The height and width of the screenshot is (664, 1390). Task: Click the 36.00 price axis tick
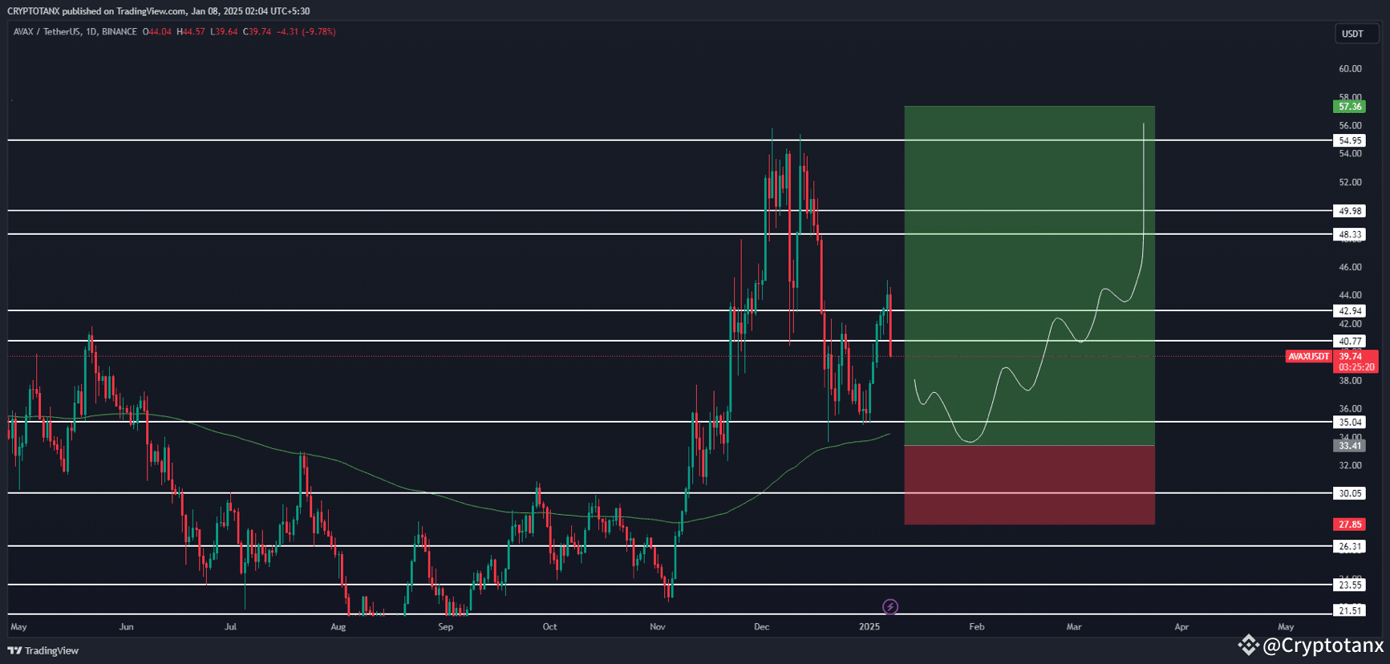[x=1350, y=408]
